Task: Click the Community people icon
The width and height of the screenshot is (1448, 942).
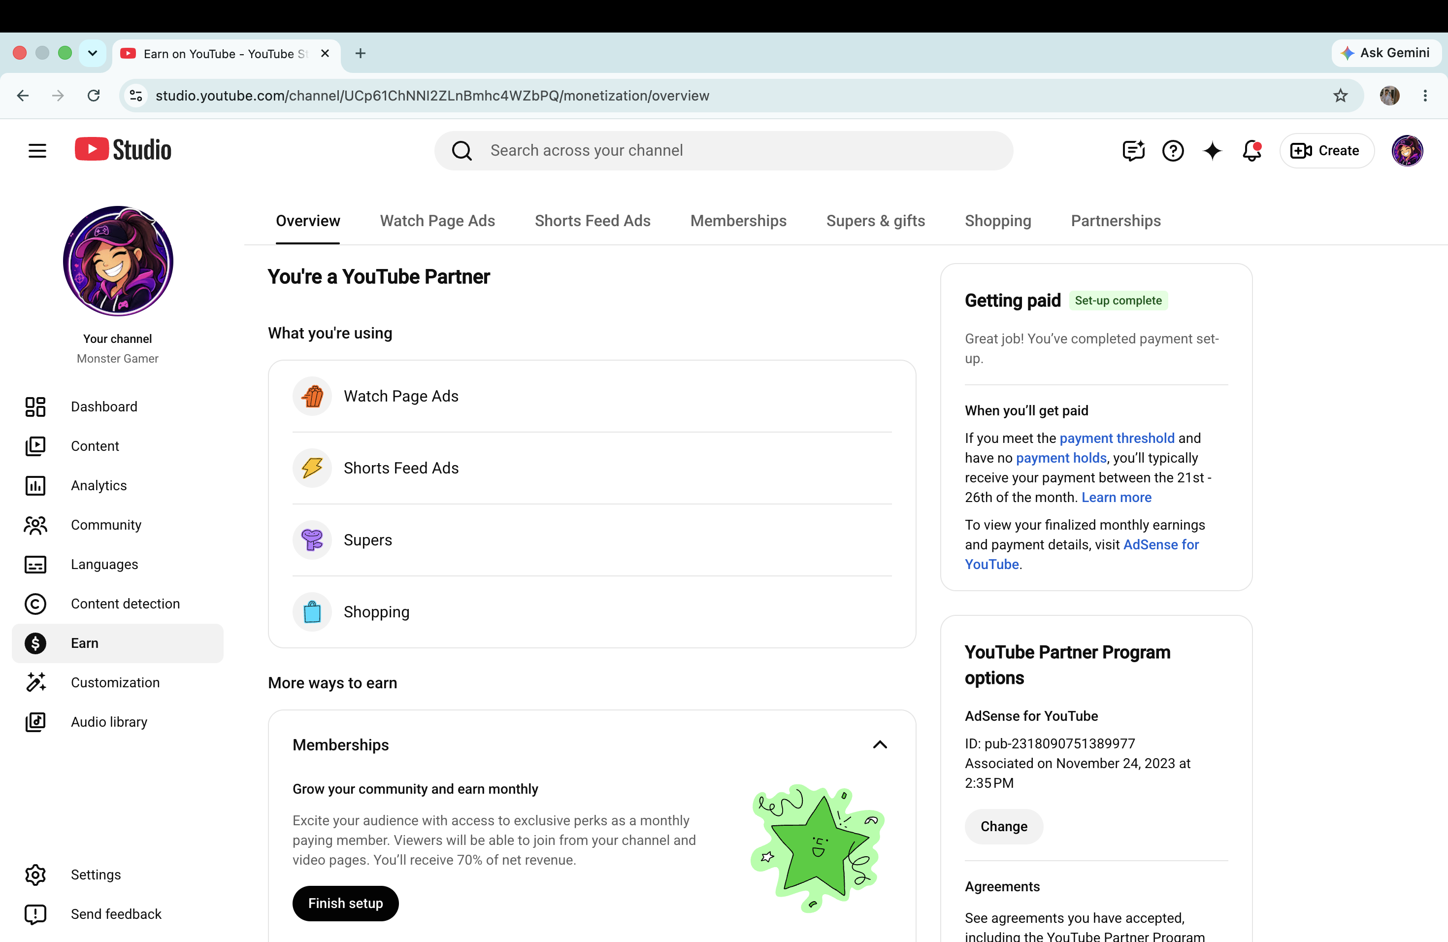Action: (x=35, y=525)
